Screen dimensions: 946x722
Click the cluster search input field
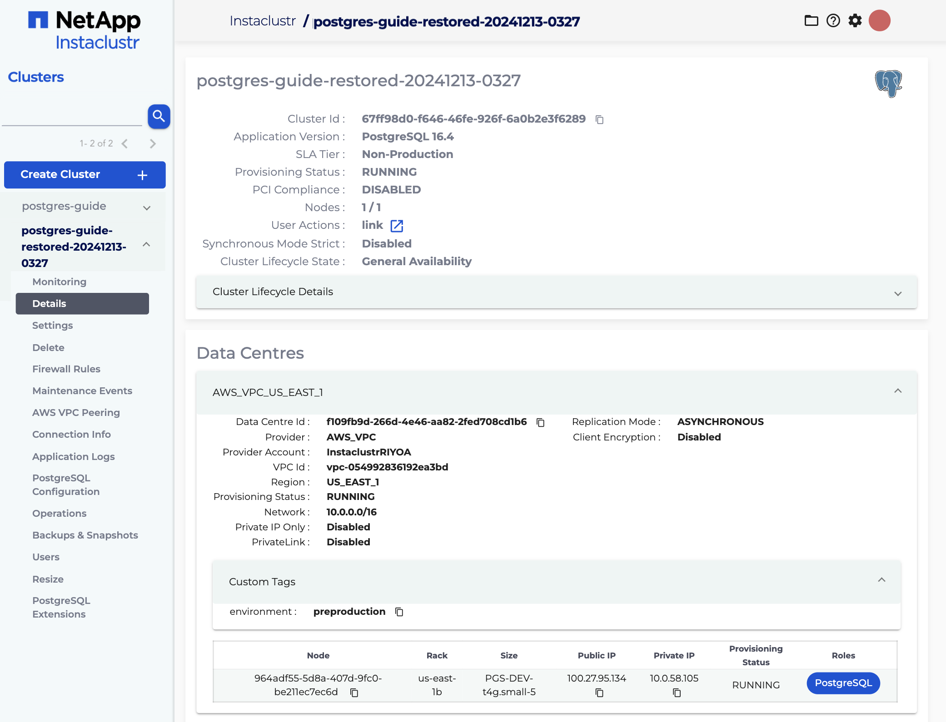(73, 117)
